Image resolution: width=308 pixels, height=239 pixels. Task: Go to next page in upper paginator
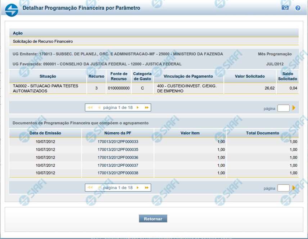point(139,107)
